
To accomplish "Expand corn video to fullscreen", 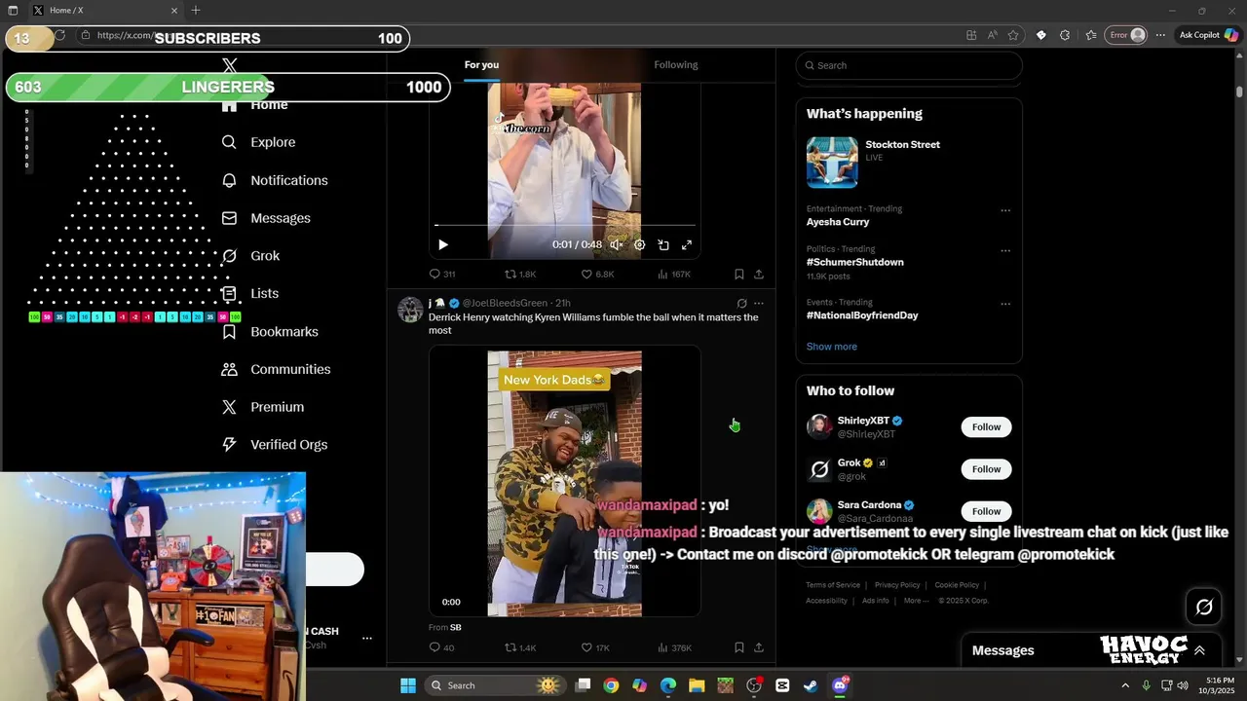I will [x=687, y=245].
